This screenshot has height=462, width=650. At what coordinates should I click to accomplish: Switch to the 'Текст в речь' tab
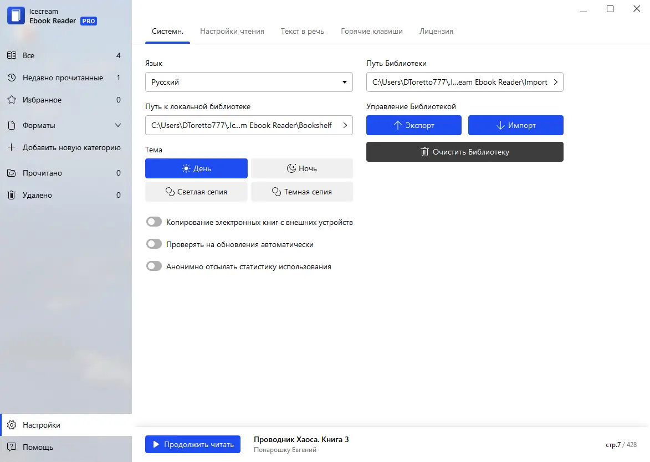coord(303,31)
